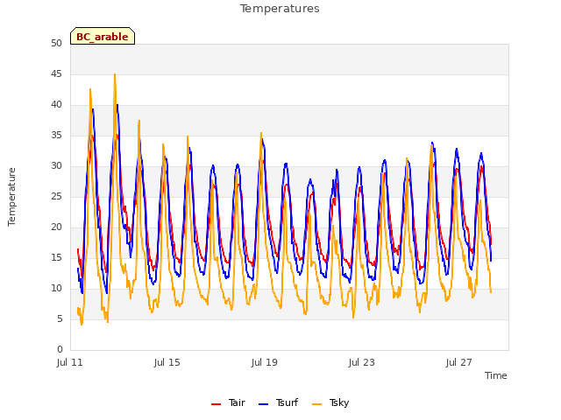Viewport: 561px width, 420px height.
Task: Click the red Tair legend marker
Action: point(216,404)
